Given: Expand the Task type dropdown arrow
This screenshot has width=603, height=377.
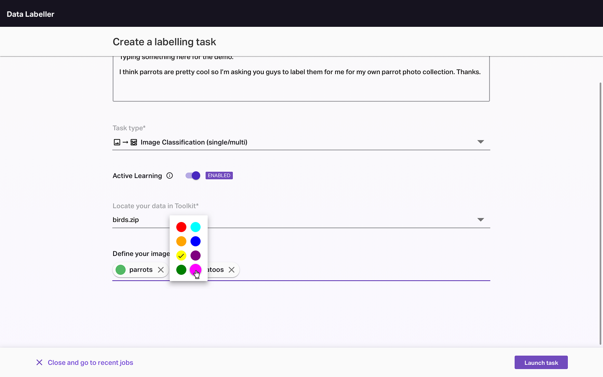Looking at the screenshot, I should [481, 142].
